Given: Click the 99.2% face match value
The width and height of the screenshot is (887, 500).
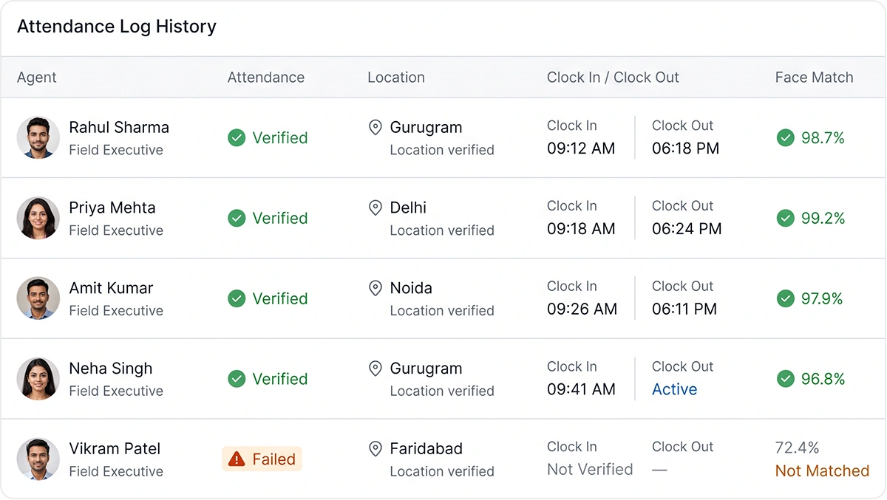Looking at the screenshot, I should tap(823, 218).
